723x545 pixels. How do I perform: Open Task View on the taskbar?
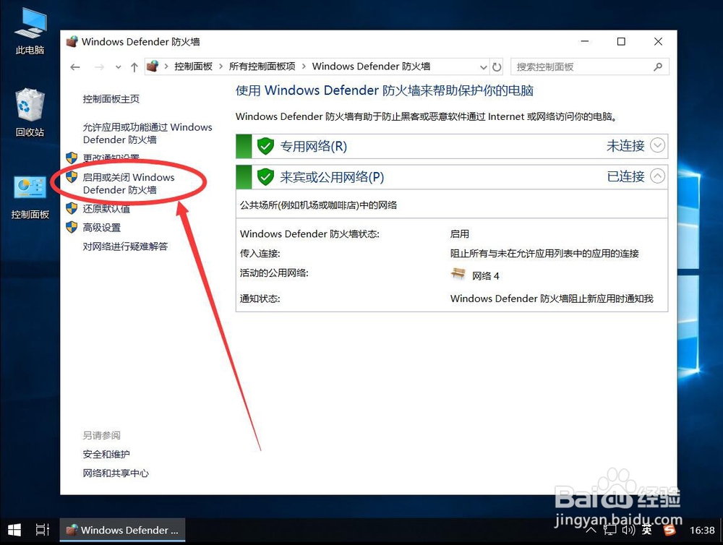click(43, 531)
